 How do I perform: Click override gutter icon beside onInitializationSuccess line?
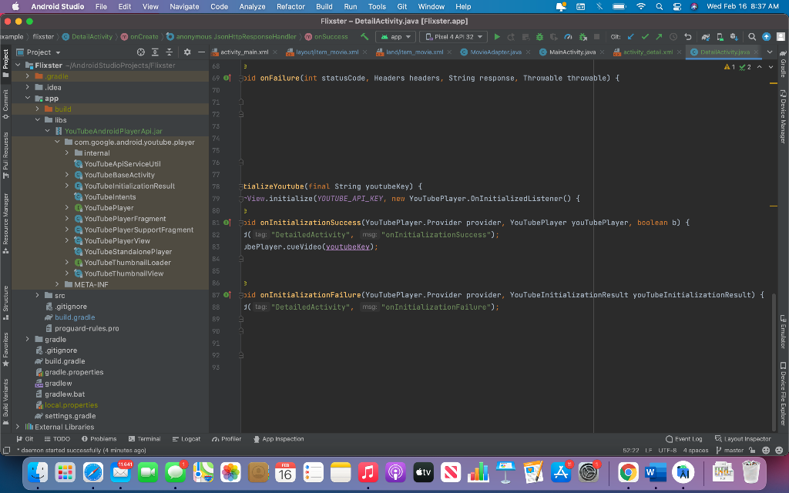click(227, 223)
